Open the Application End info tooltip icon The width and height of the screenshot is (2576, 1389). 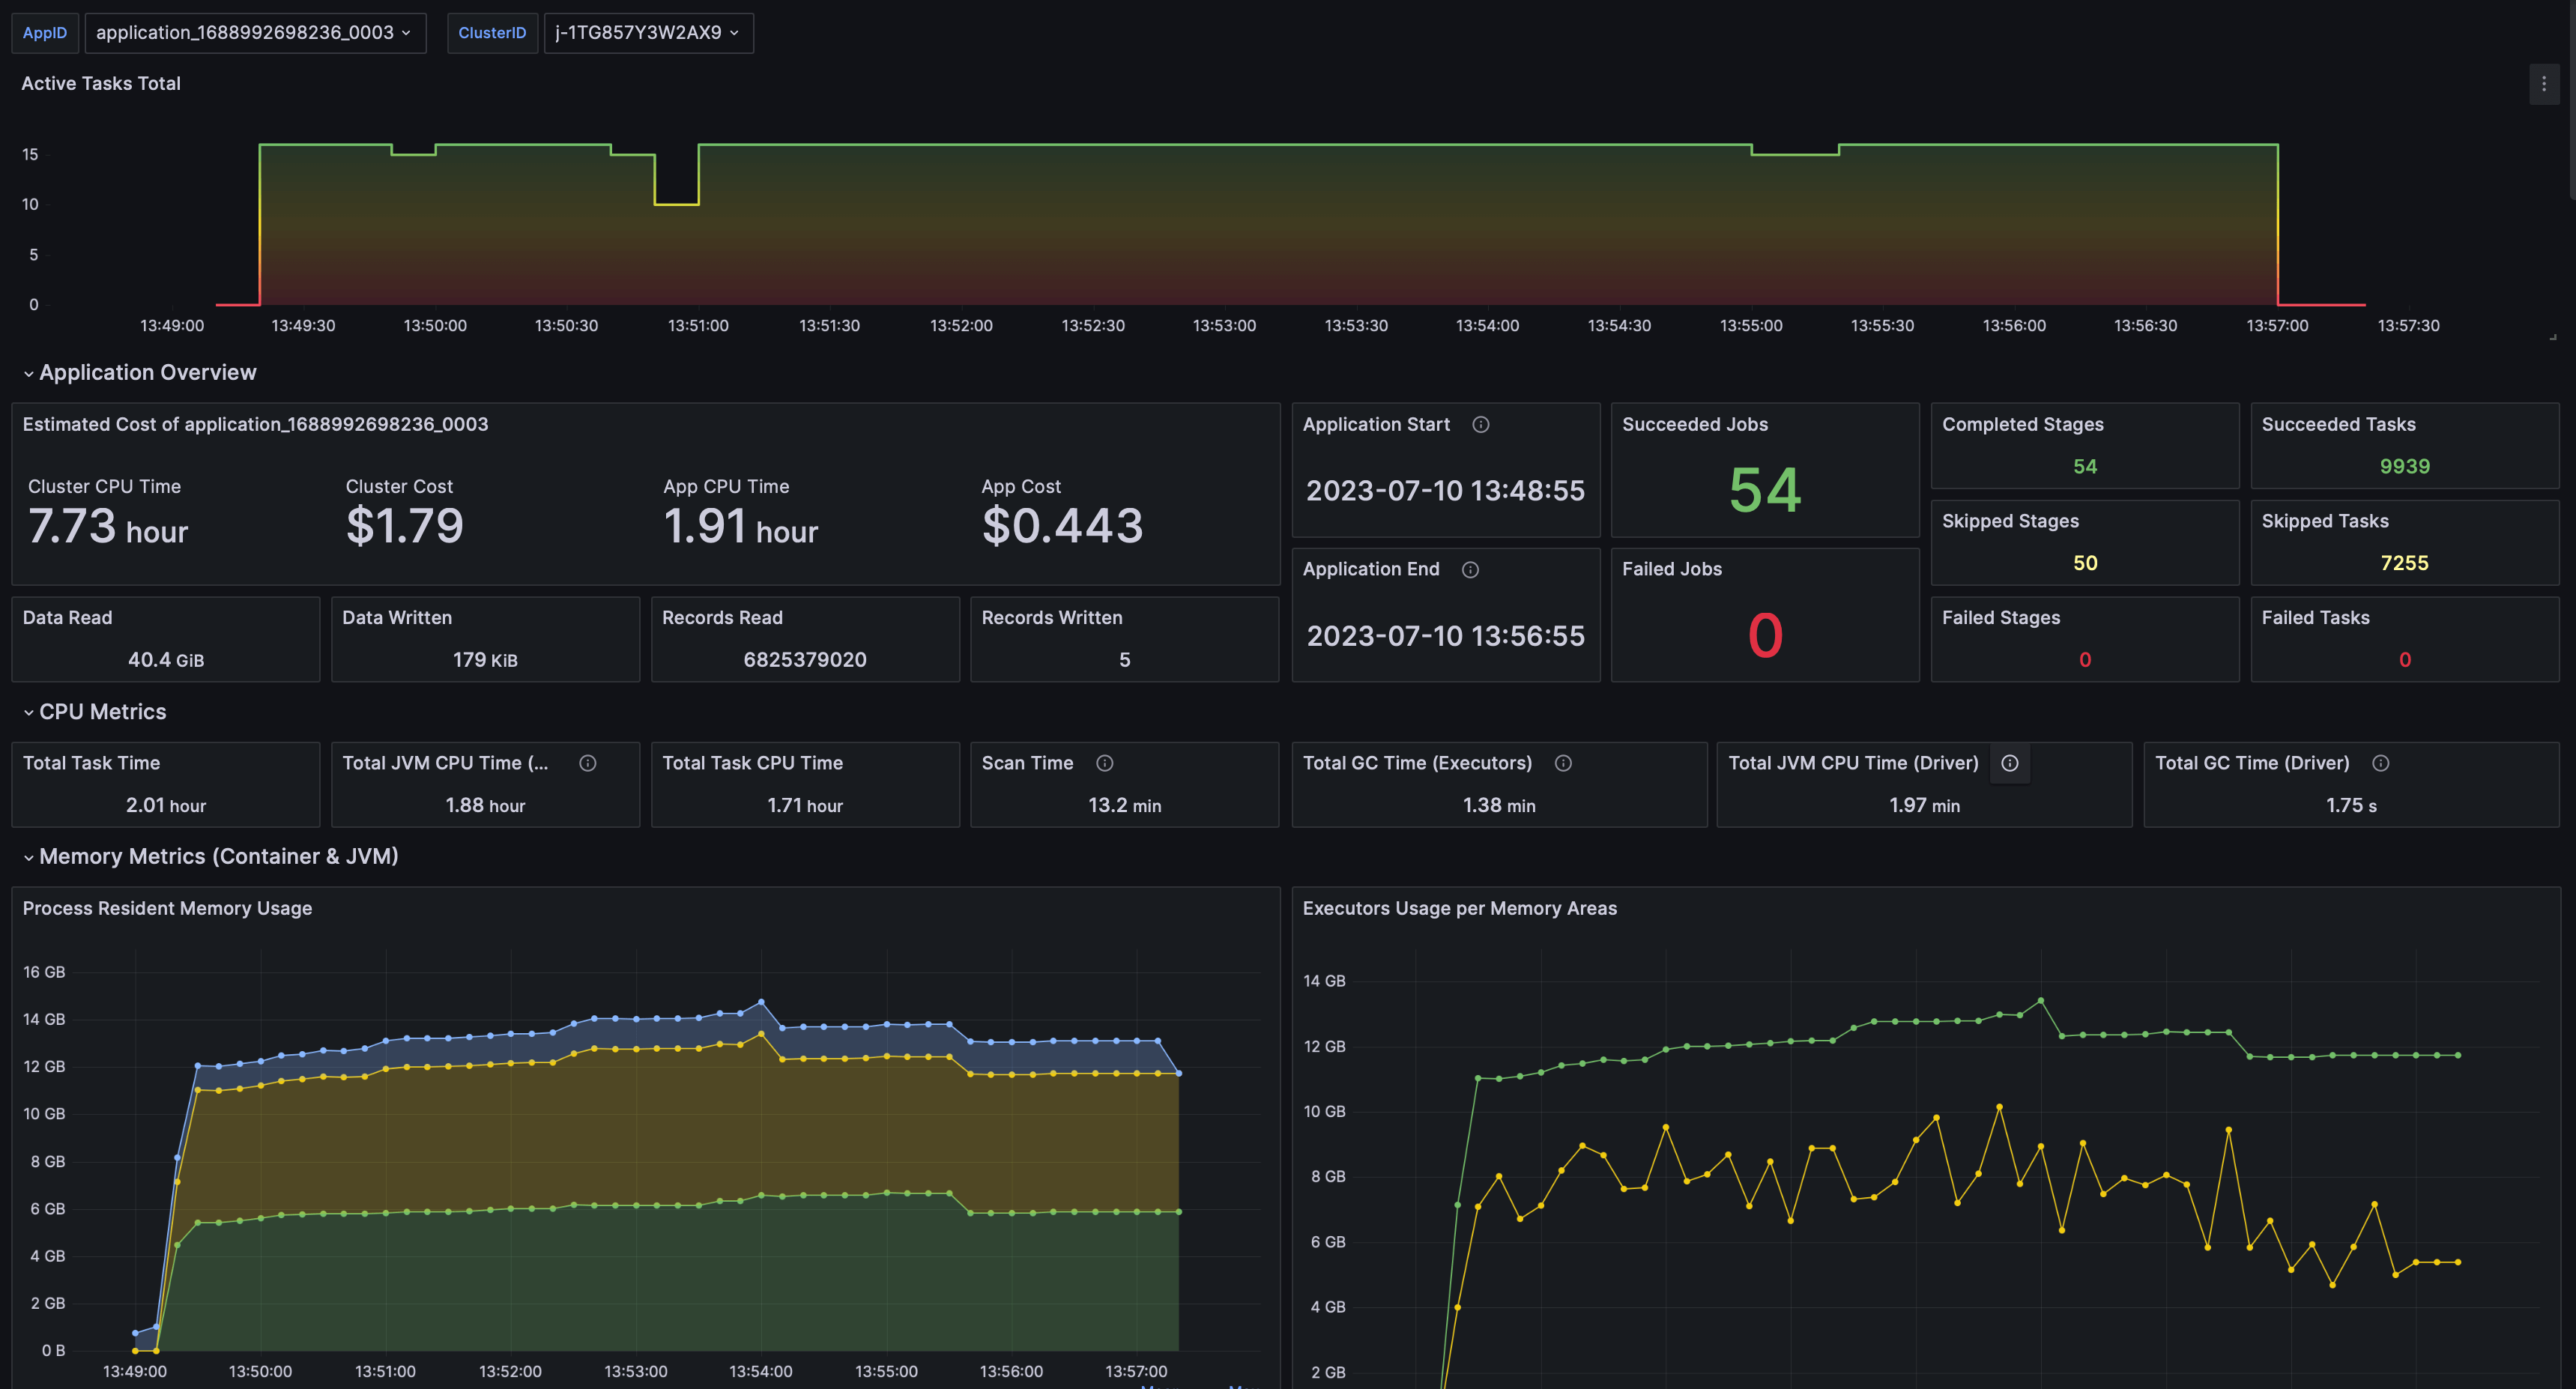pyautogui.click(x=1470, y=569)
